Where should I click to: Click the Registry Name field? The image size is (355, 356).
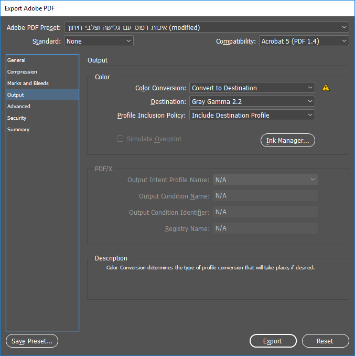[265, 228]
